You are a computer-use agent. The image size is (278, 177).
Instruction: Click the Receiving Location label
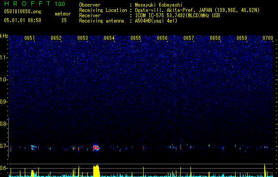(x=103, y=10)
